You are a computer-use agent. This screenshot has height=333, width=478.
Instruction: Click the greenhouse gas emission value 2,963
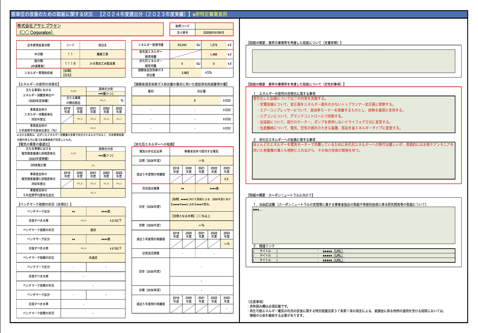tap(185, 73)
